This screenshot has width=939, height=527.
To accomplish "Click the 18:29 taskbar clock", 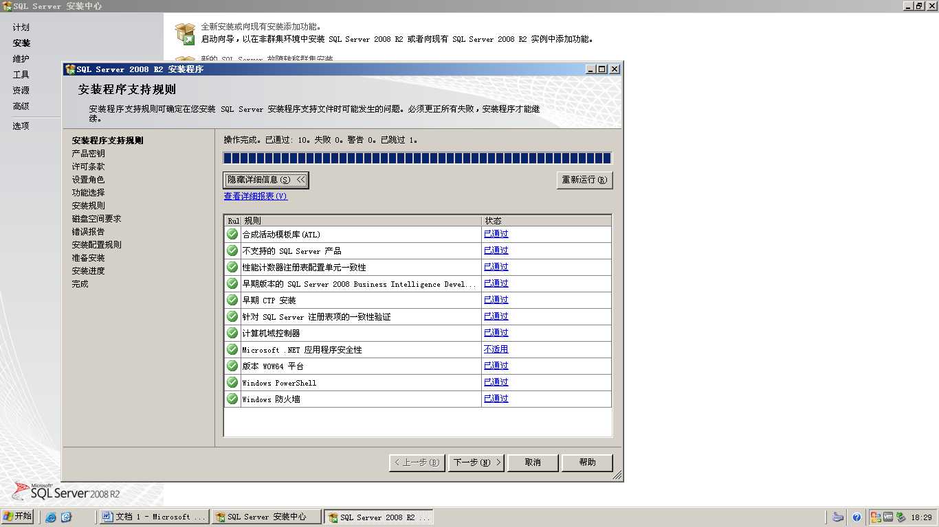I will point(922,517).
